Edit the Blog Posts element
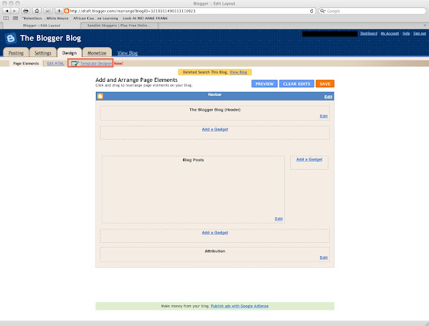The height and width of the screenshot is (326, 429). [x=279, y=219]
